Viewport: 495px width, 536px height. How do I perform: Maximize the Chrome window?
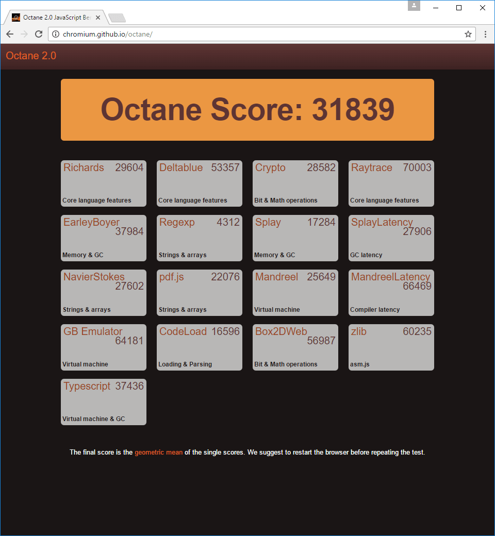[x=459, y=8]
